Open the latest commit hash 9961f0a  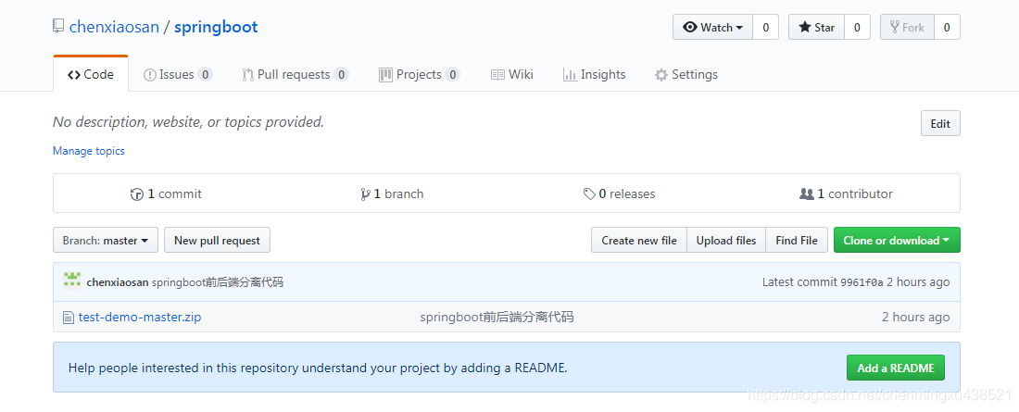click(862, 282)
